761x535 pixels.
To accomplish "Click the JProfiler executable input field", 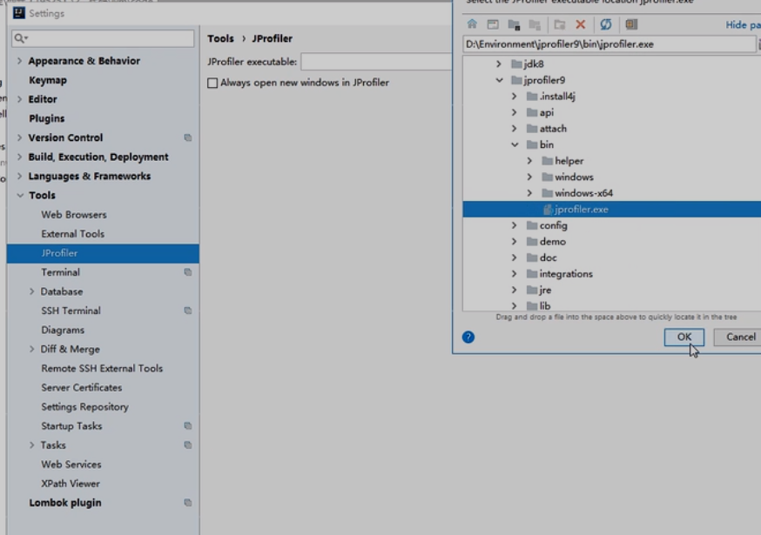I will point(376,62).
